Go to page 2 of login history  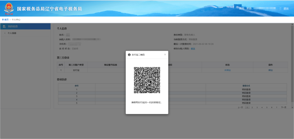[252, 107]
